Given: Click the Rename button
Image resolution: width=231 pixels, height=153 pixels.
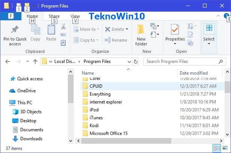Looking at the screenshot, I should pos(116,40).
